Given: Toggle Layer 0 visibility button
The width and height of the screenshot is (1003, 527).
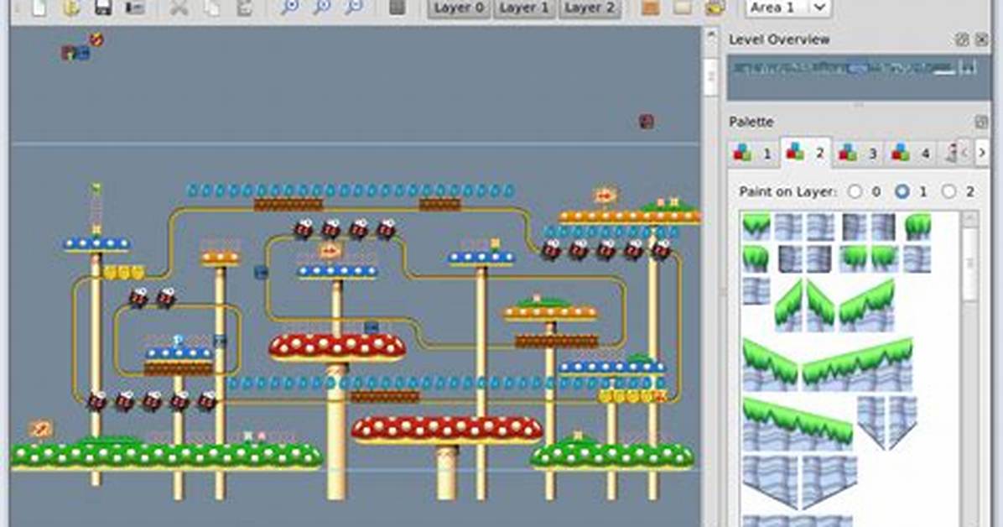Looking at the screenshot, I should pos(459,8).
